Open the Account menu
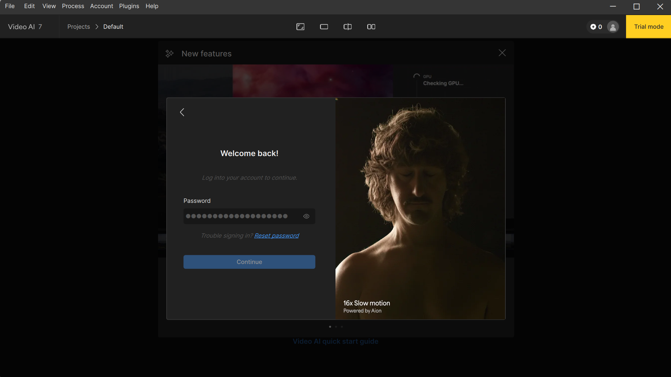671x377 pixels. (101, 6)
